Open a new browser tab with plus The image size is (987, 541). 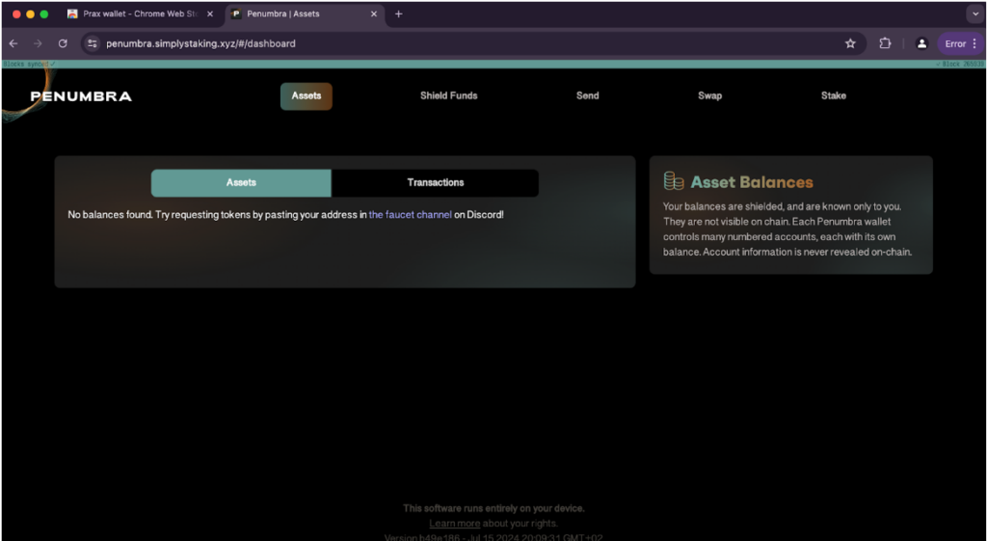[399, 14]
